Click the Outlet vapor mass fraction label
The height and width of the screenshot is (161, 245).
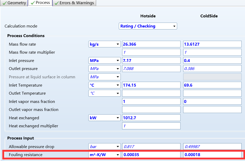pos(34,110)
